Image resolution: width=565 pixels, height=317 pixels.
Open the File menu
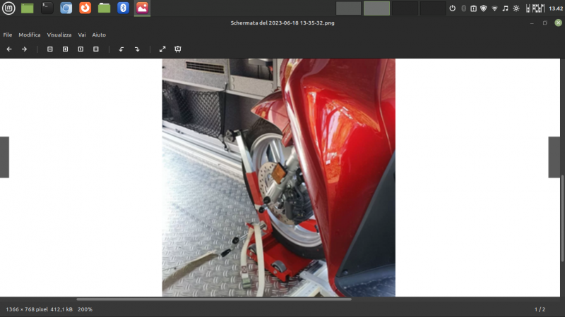pos(8,35)
